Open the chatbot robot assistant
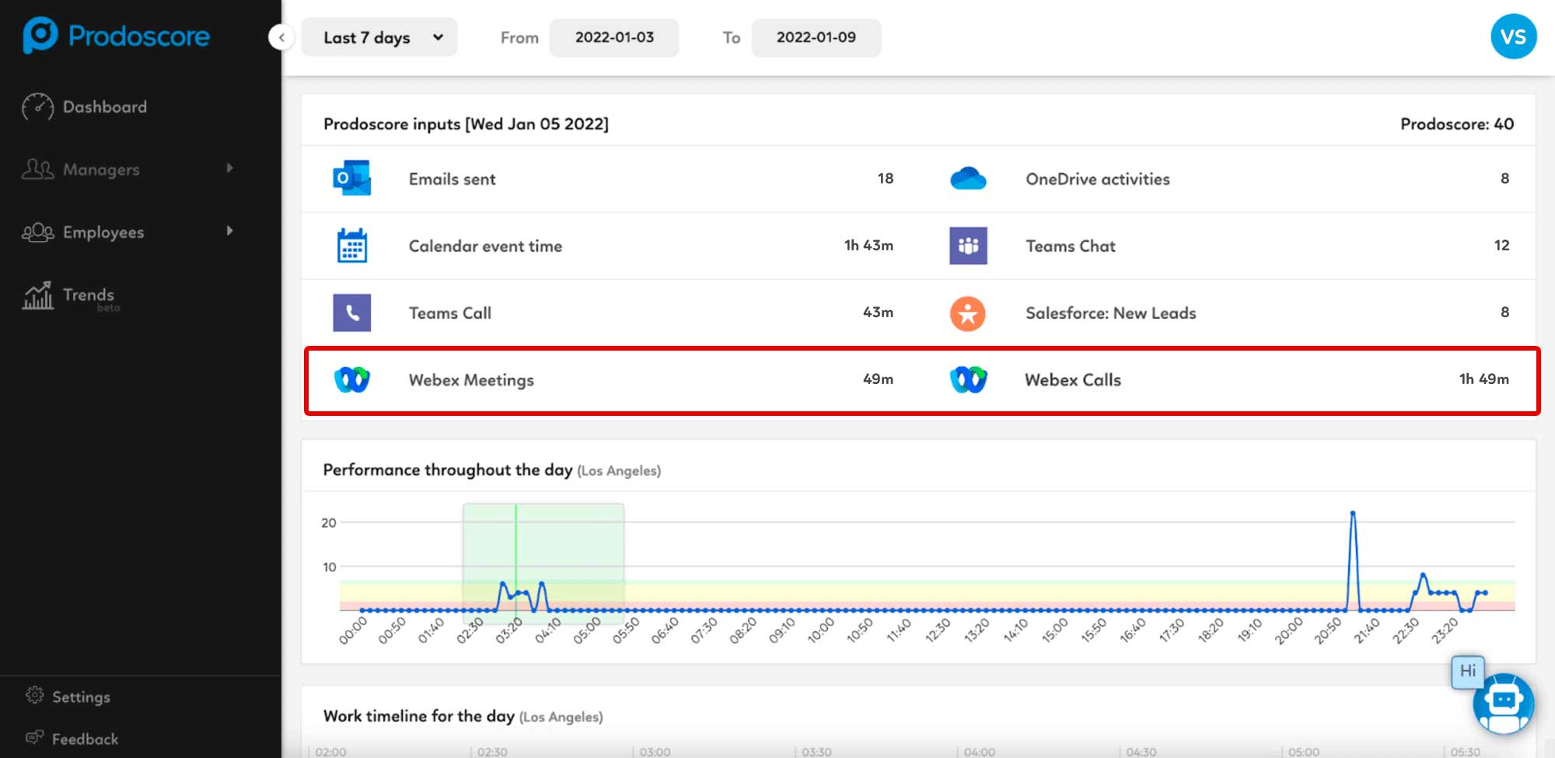Image resolution: width=1555 pixels, height=758 pixels. tap(1503, 704)
